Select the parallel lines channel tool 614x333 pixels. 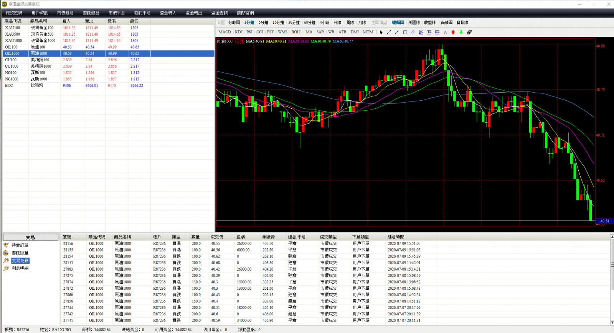tap(413, 32)
